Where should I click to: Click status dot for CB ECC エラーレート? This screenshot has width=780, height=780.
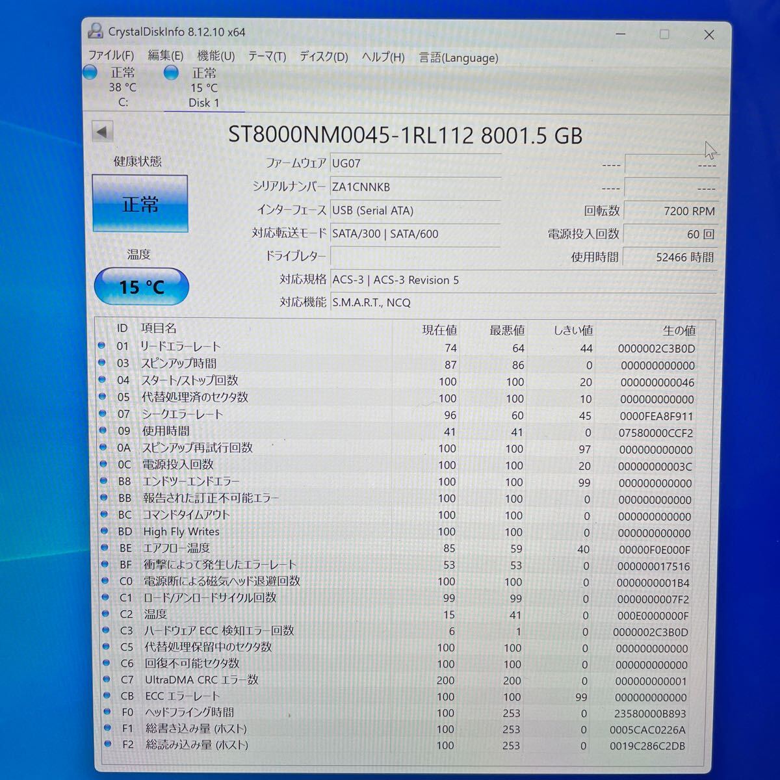[107, 695]
